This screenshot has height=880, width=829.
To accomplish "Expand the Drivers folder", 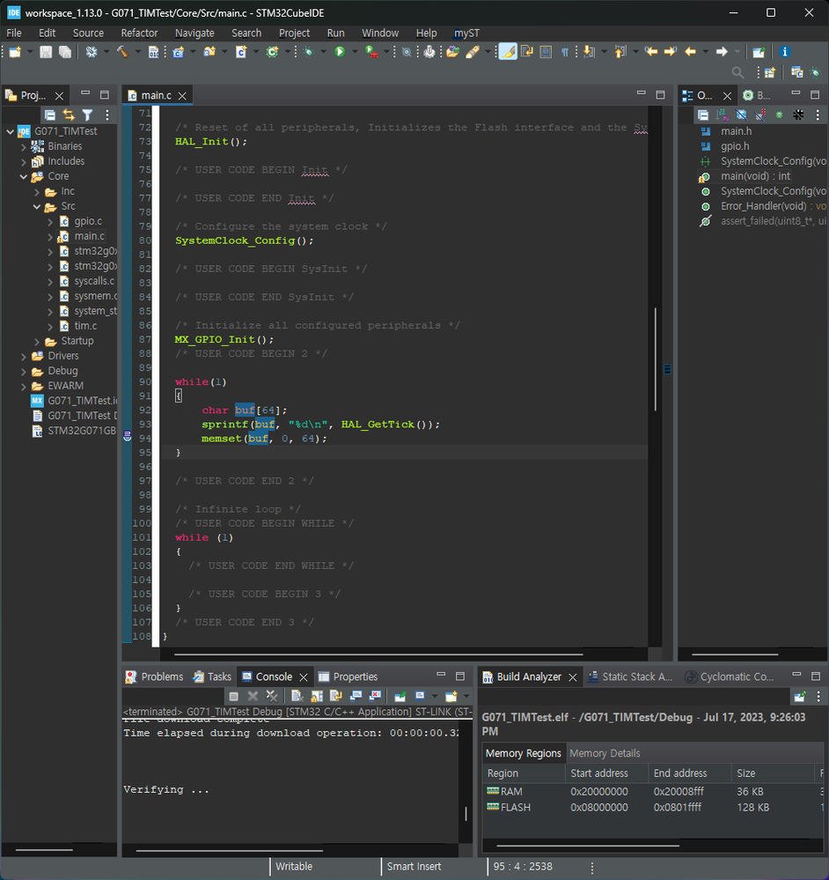I will (24, 357).
